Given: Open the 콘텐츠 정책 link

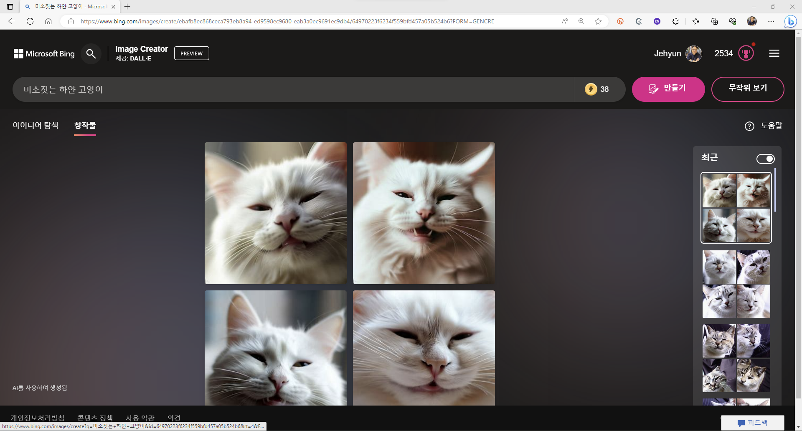Looking at the screenshot, I should 95,418.
